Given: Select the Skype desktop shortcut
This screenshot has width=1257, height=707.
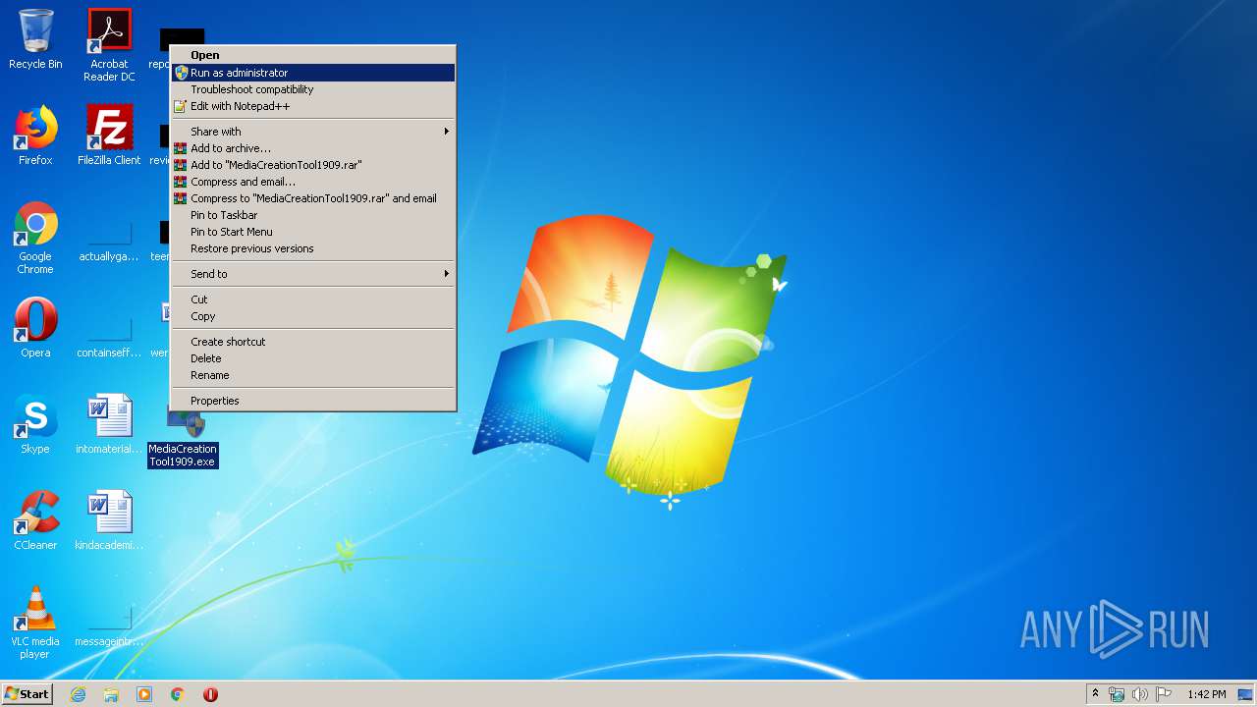Looking at the screenshot, I should click(x=35, y=424).
